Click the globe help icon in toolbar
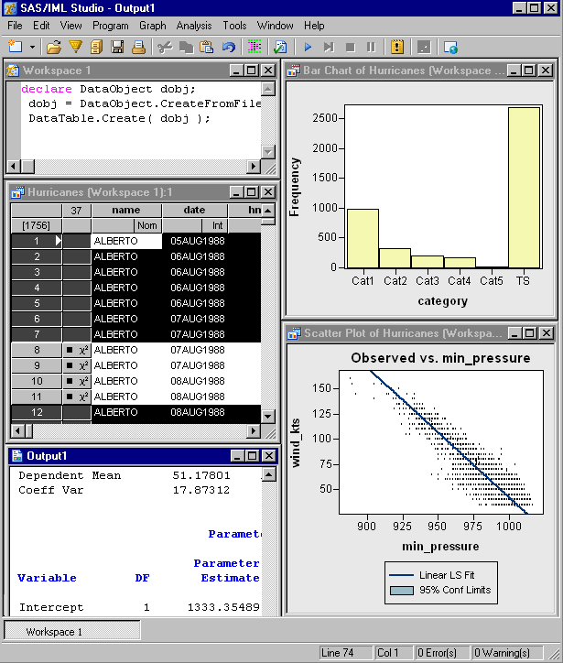Image resolution: width=563 pixels, height=663 pixels. 449,47
